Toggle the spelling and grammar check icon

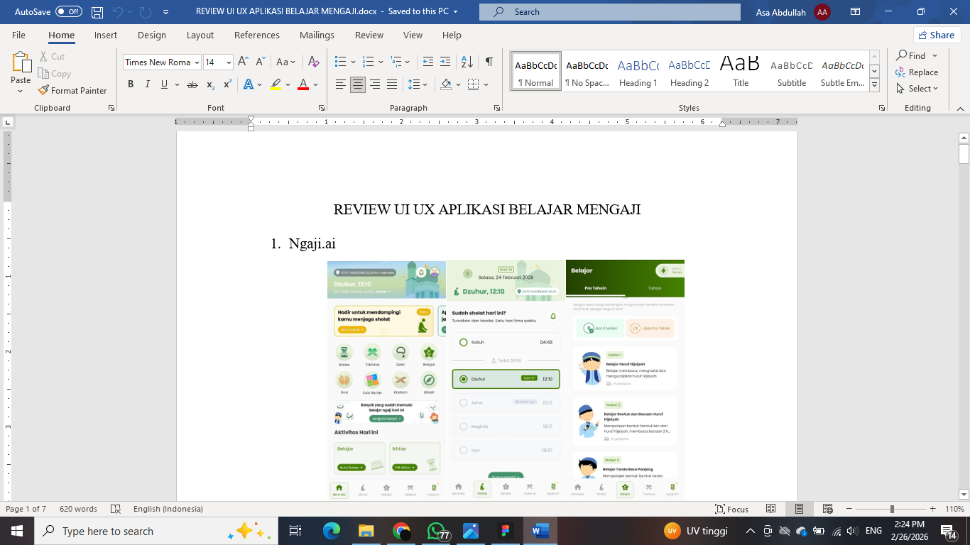[116, 509]
